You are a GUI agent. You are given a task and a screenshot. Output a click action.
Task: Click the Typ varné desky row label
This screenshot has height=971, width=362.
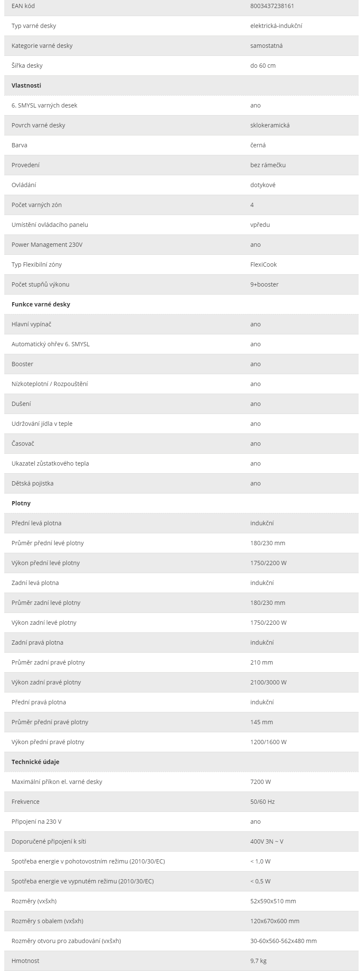tap(33, 26)
